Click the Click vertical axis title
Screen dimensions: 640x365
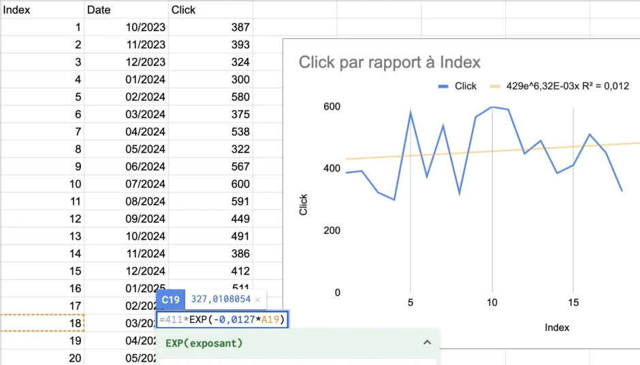click(303, 205)
